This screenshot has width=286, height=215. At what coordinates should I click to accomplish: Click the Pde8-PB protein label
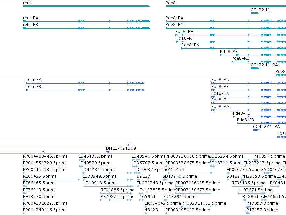[245, 120]
